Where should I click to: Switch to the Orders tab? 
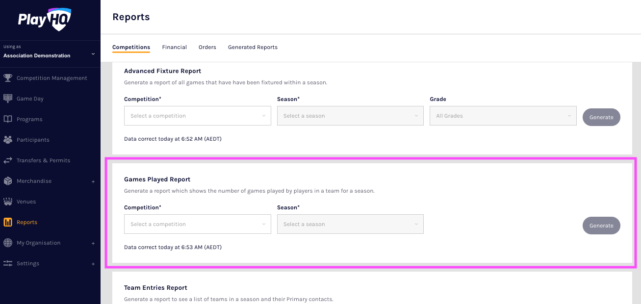pyautogui.click(x=207, y=47)
